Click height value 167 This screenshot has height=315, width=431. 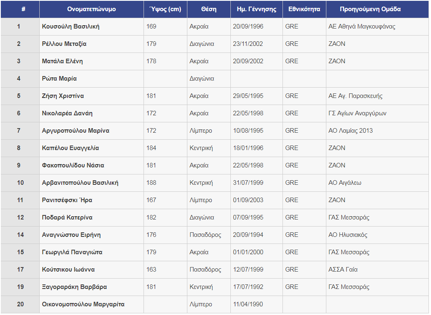tap(151, 200)
